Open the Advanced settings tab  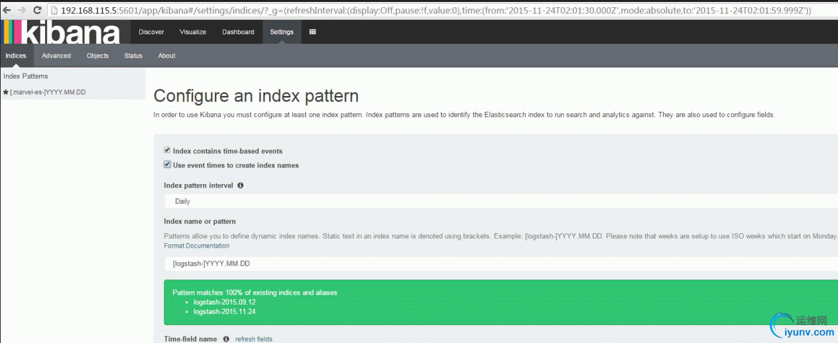click(x=56, y=56)
